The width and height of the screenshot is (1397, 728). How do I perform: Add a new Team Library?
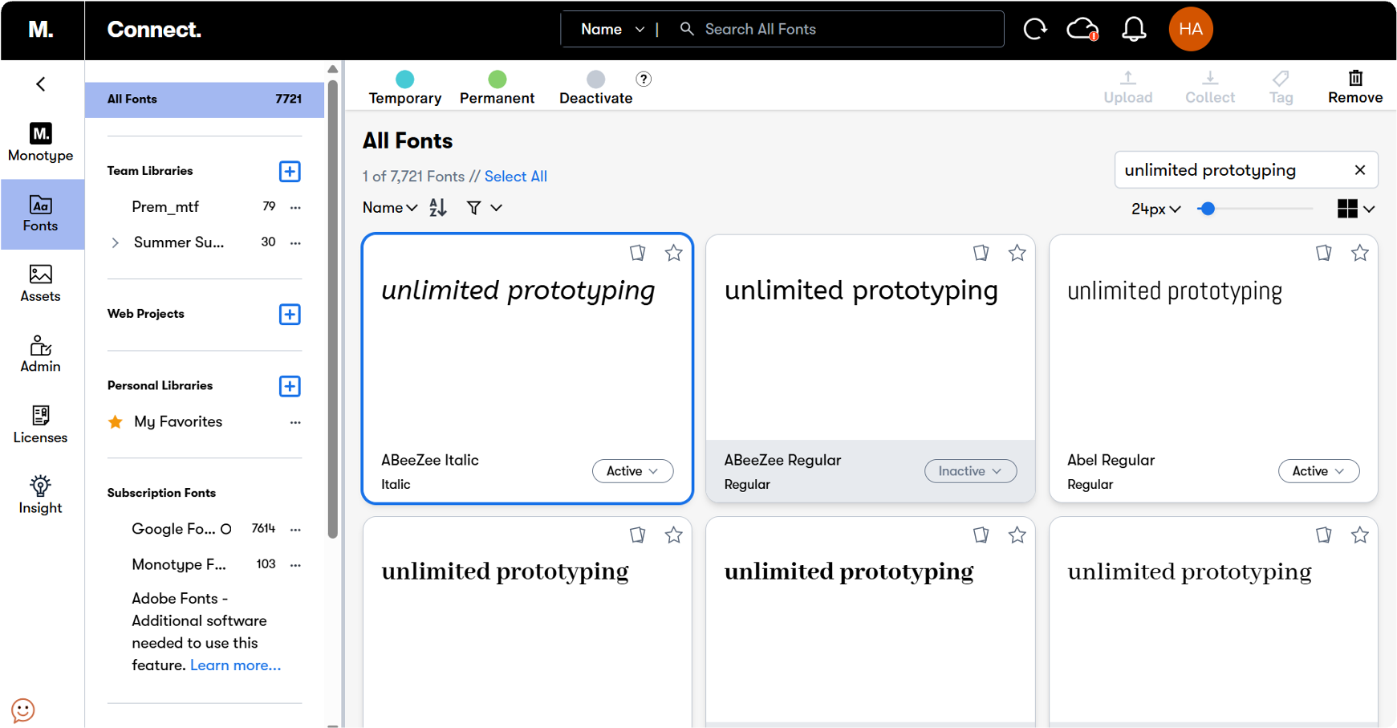[290, 172]
